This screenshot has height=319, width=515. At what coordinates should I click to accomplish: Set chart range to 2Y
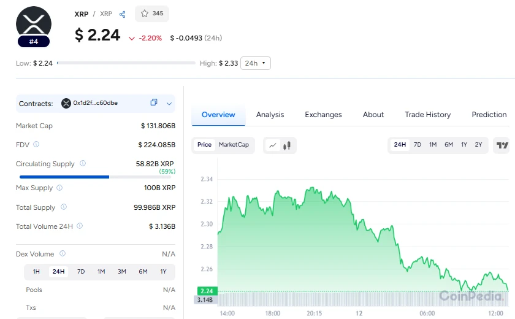[479, 145]
